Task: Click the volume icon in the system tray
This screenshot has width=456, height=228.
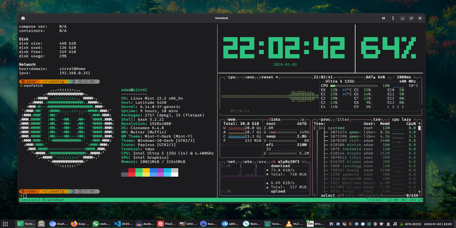Action: tap(395, 224)
